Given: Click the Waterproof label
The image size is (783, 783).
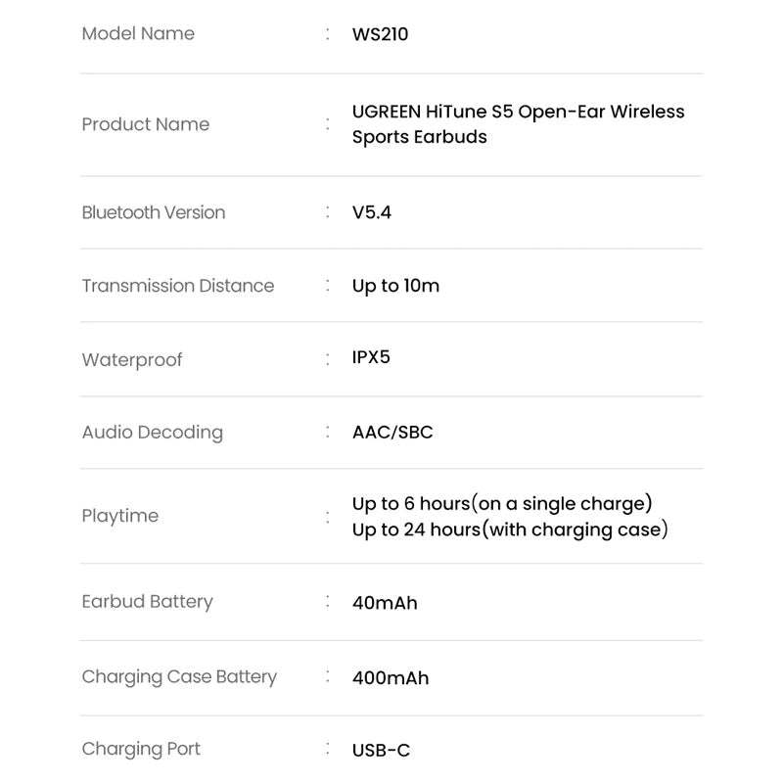Looking at the screenshot, I should [132, 360].
